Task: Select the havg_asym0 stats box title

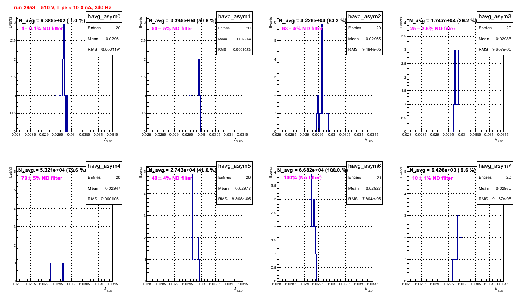Action: pos(104,17)
